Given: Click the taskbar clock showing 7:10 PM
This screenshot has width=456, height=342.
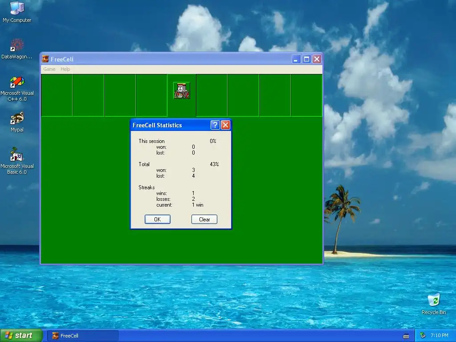Looking at the screenshot, I should point(440,336).
